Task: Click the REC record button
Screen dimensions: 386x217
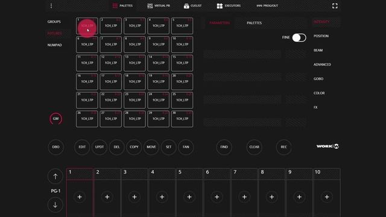Action: [x=283, y=147]
